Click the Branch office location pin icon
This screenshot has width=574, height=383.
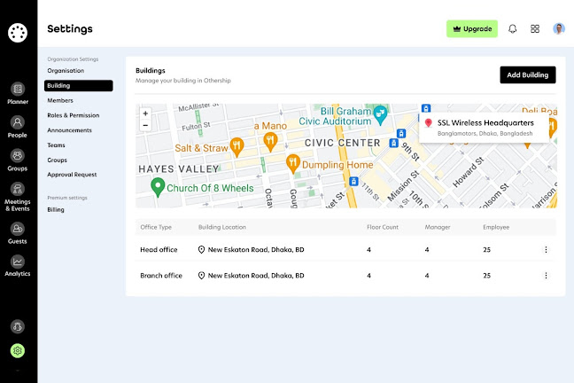tap(201, 275)
